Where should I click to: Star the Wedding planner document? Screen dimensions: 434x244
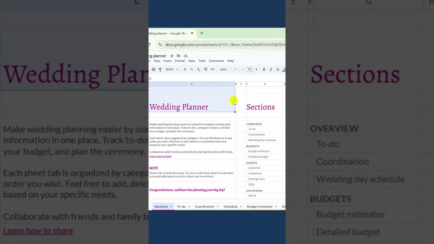coord(172,56)
